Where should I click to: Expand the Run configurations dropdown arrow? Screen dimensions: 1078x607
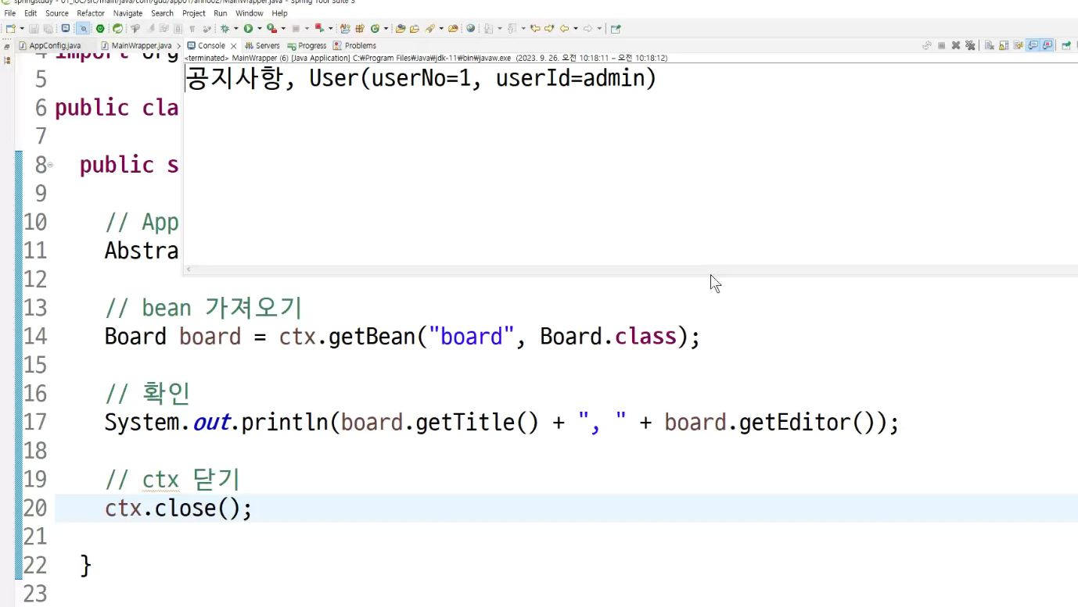(x=259, y=29)
